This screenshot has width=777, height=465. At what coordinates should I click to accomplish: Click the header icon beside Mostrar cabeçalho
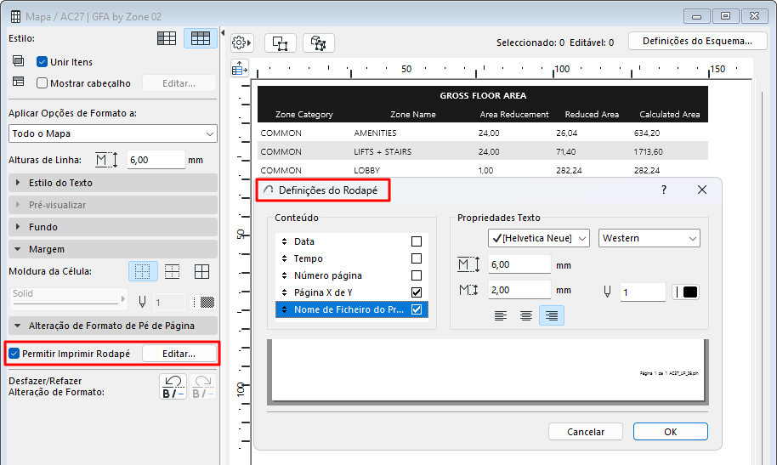pyautogui.click(x=19, y=82)
